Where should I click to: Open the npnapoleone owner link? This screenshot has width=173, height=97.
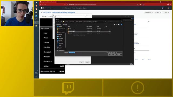point(47,13)
